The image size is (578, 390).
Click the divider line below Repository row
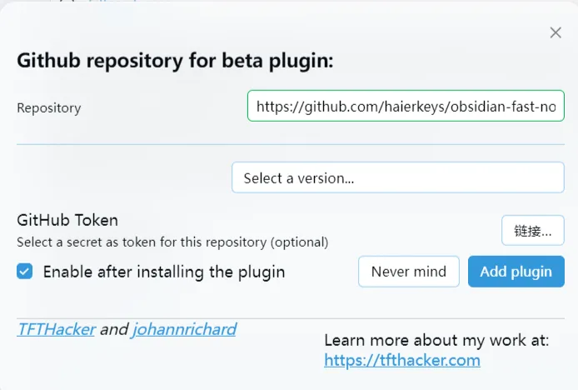[290, 144]
